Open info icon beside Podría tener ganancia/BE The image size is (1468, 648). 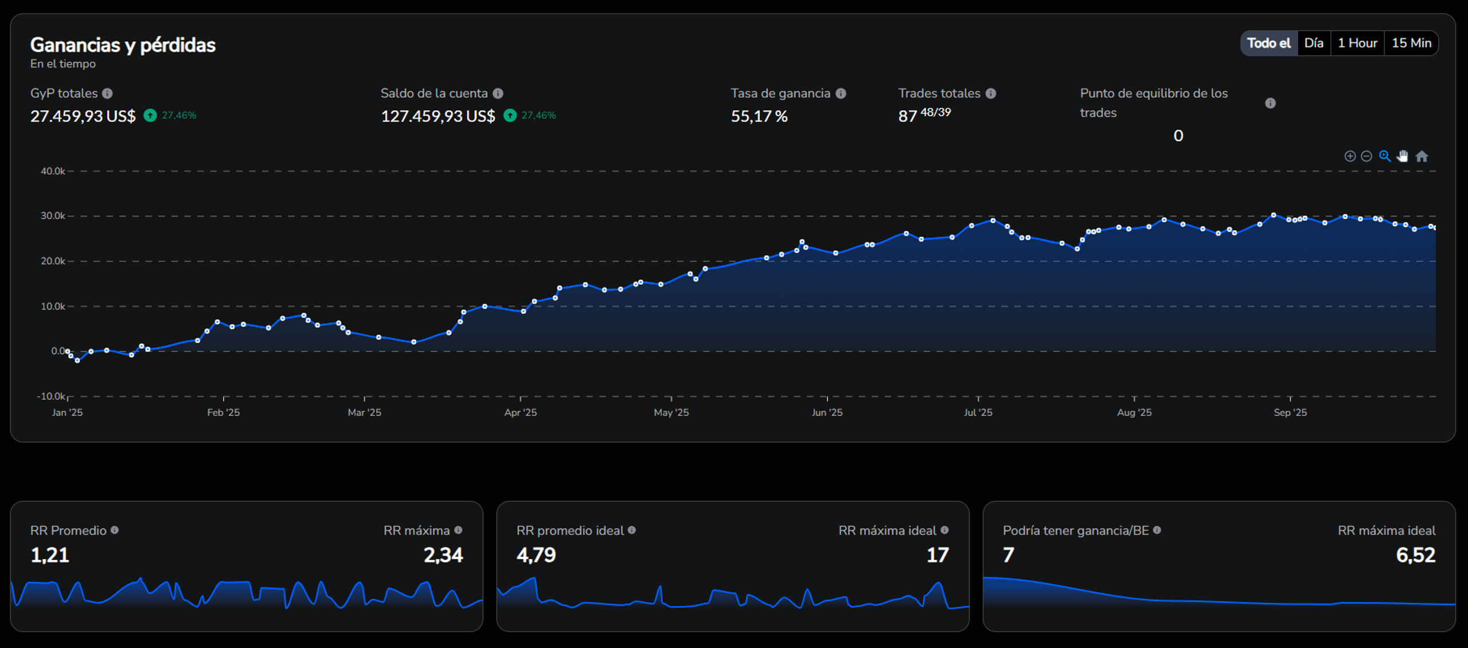coord(1157,530)
